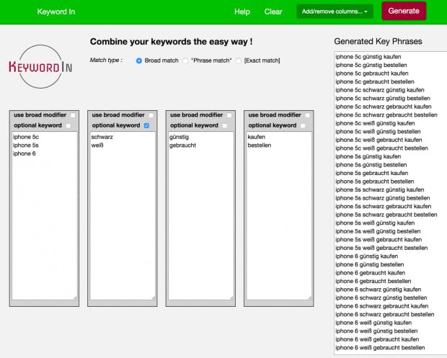
Task: Click phrase "iphone 5c gebraucht kaufen"
Action: pos(372,73)
